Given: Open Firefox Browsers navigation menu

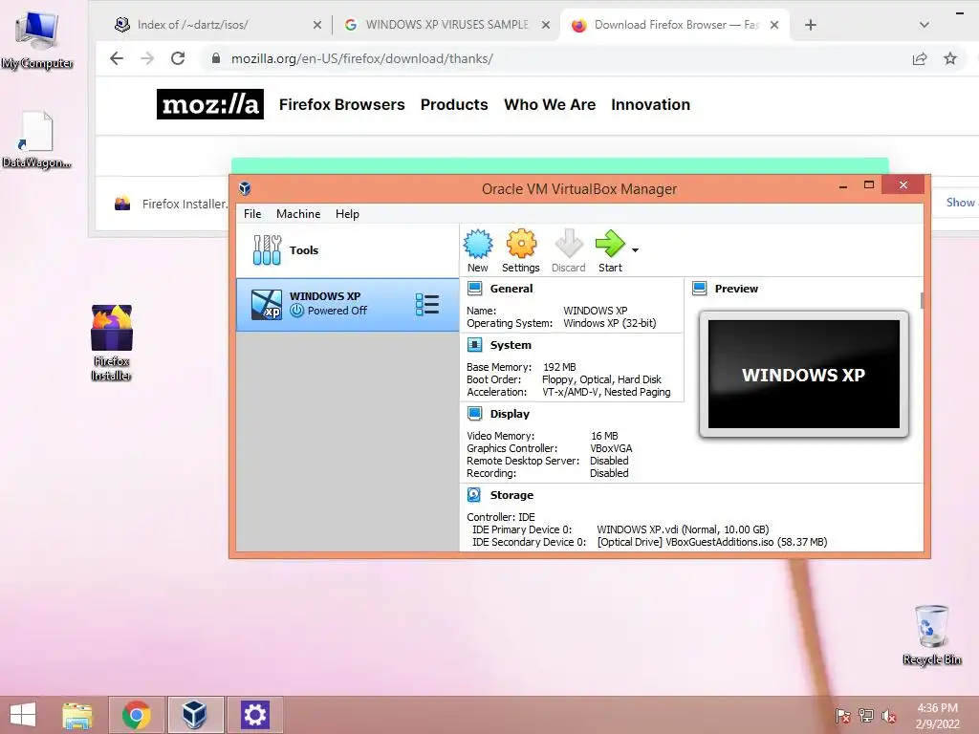Looking at the screenshot, I should pyautogui.click(x=341, y=104).
